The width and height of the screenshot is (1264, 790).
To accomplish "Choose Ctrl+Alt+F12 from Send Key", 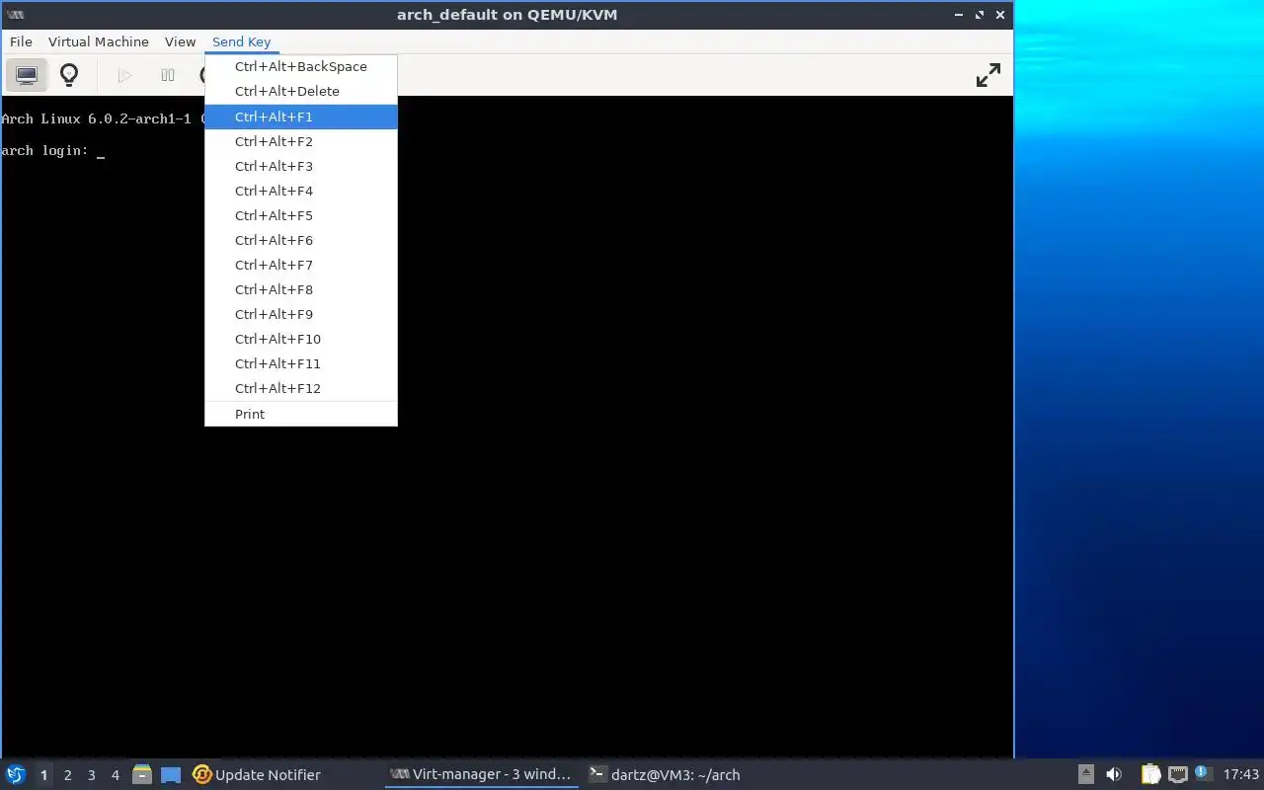I will coord(301,388).
